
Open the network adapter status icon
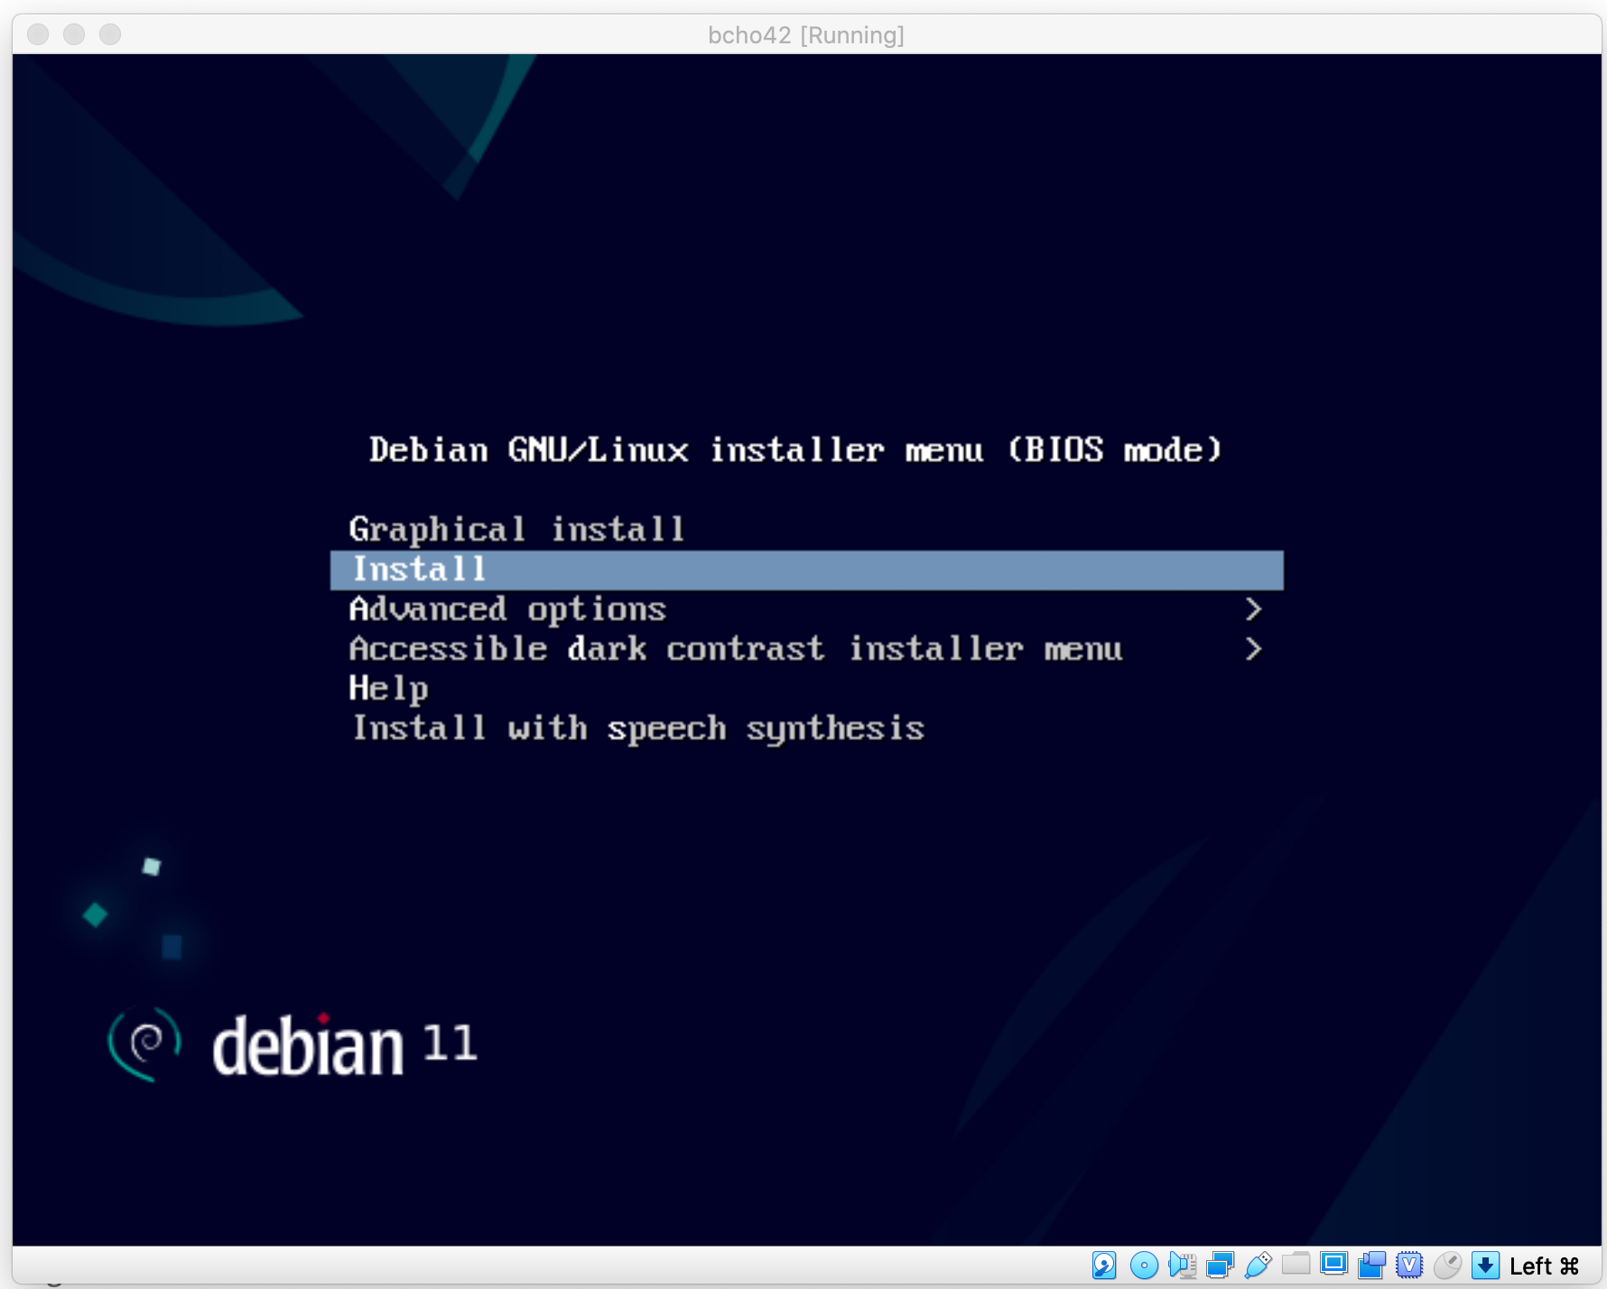pos(1220,1266)
